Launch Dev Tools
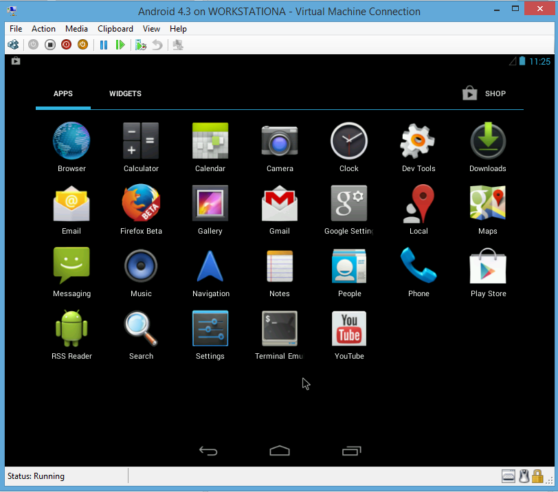The image size is (558, 492). point(418,141)
